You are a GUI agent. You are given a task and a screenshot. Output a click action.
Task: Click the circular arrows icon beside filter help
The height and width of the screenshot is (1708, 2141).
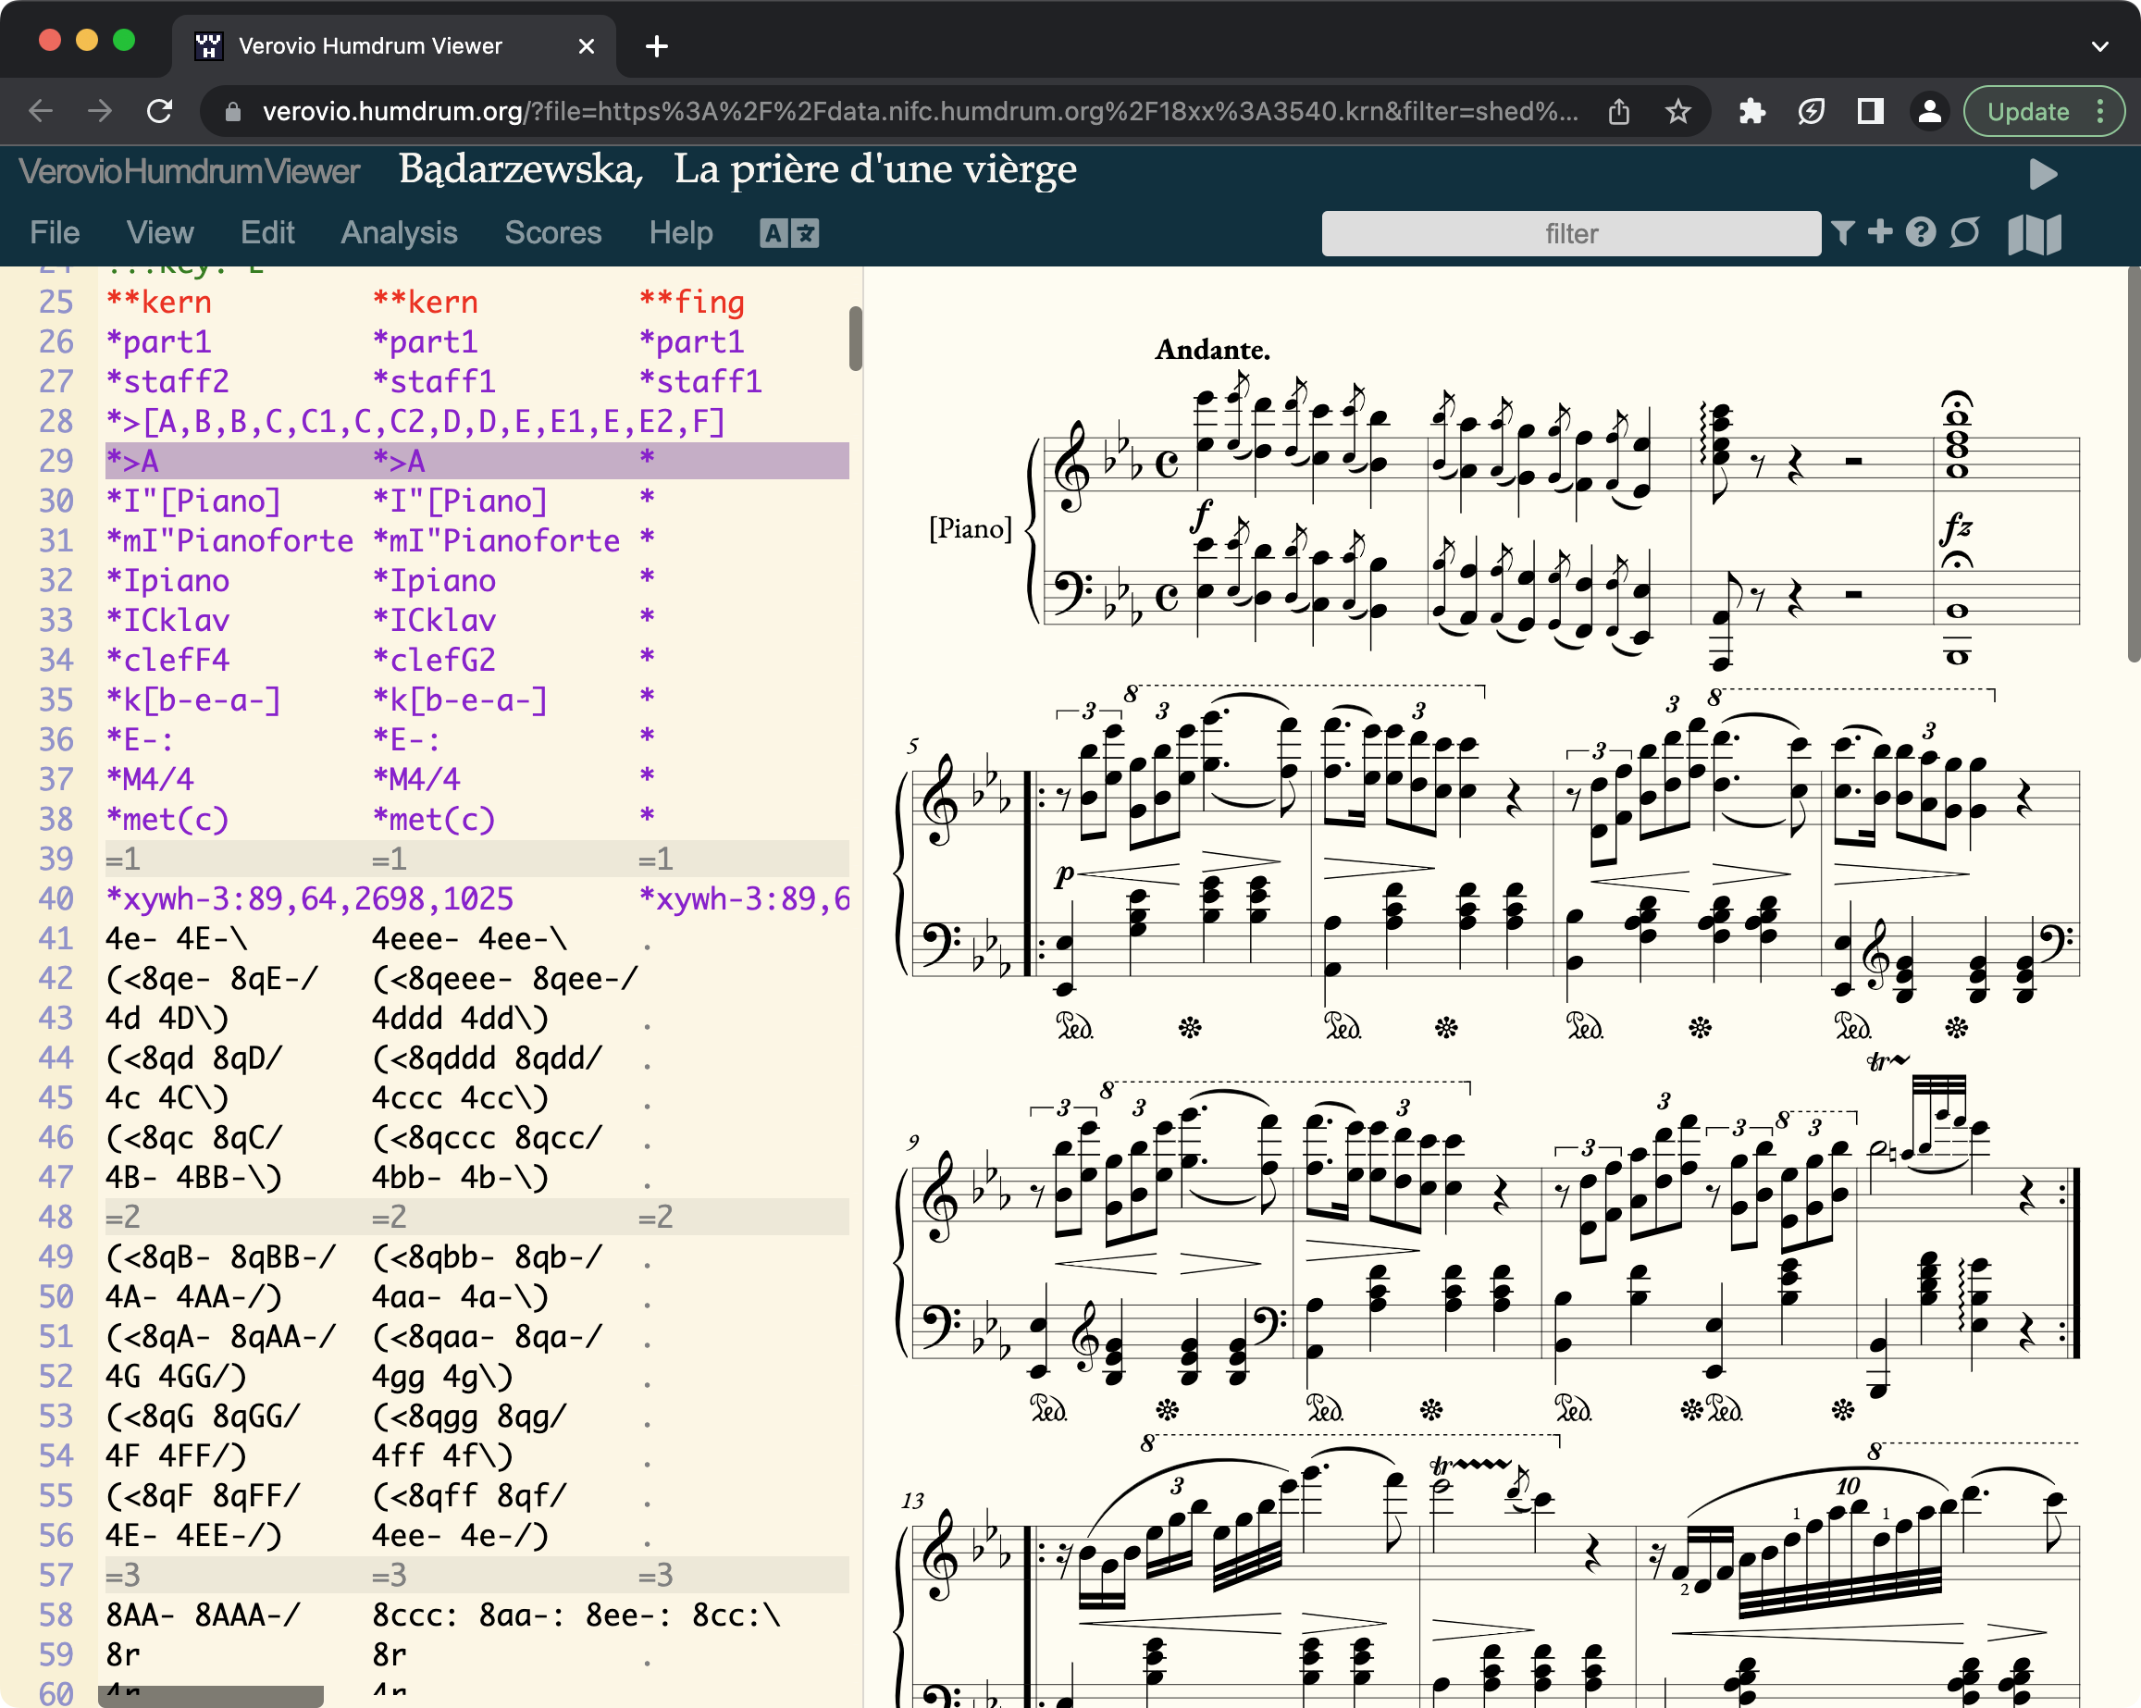pyautogui.click(x=1964, y=232)
